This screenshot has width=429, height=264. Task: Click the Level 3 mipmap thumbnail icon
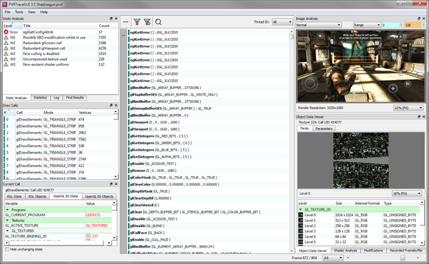pos(301,231)
